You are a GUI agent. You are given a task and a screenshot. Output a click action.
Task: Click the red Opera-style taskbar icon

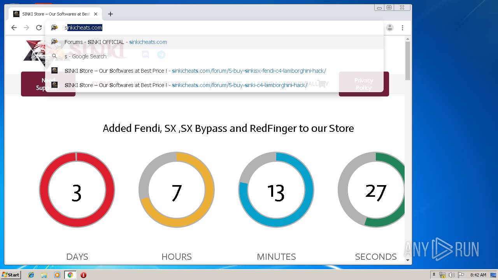coord(83,275)
